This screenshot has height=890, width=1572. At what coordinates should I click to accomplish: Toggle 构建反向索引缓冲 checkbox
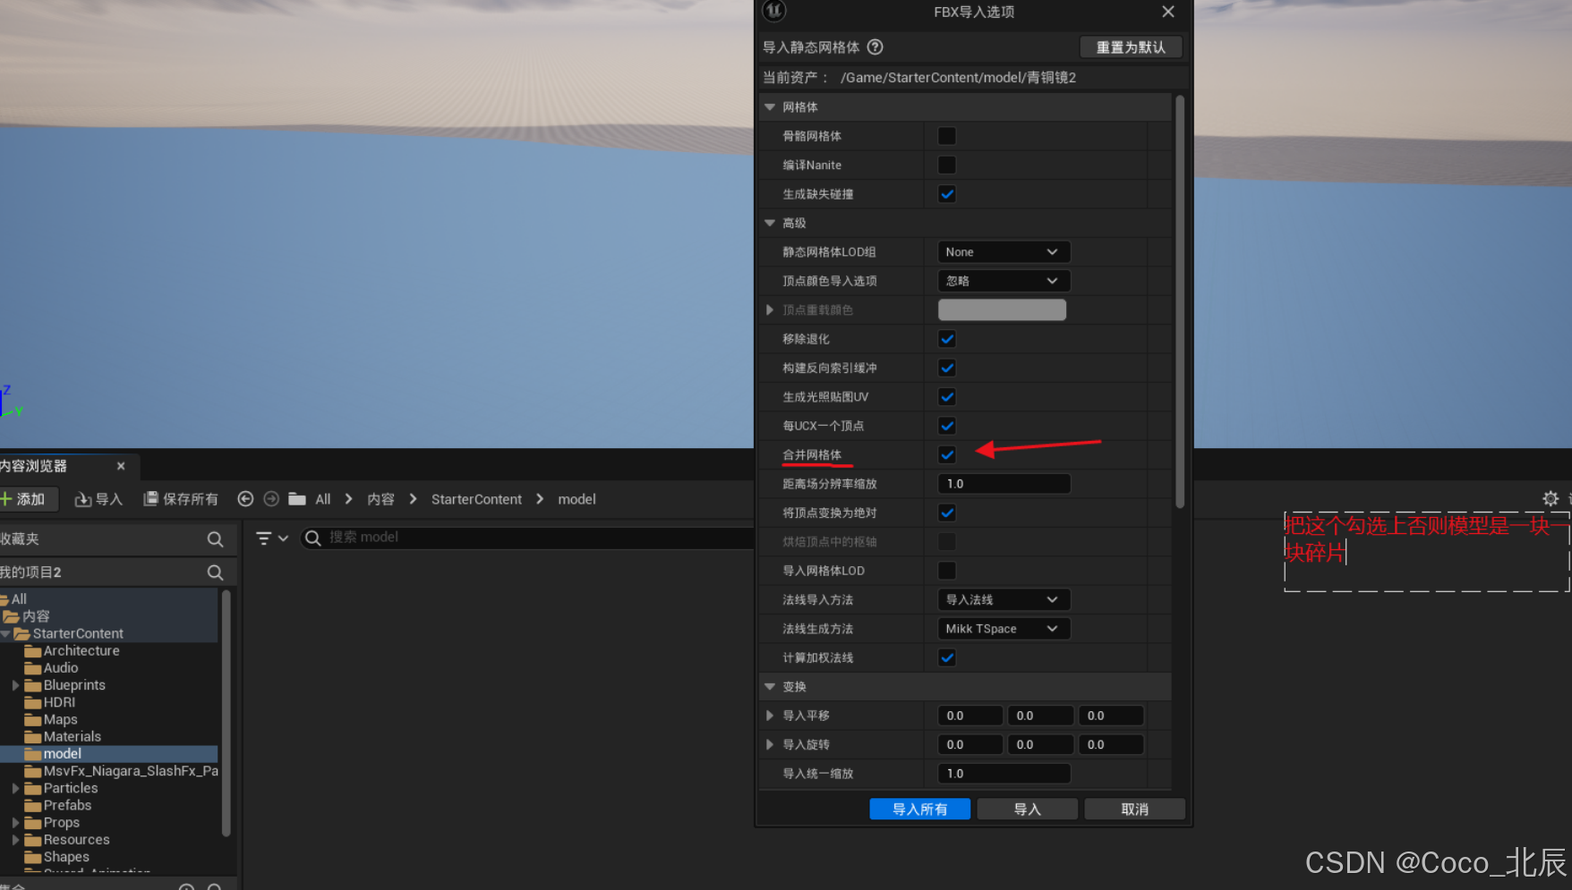point(946,368)
